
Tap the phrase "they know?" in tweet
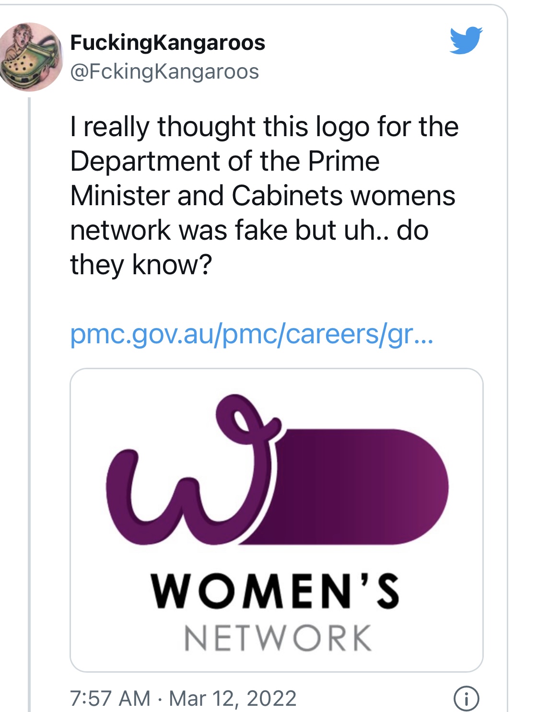(x=141, y=265)
